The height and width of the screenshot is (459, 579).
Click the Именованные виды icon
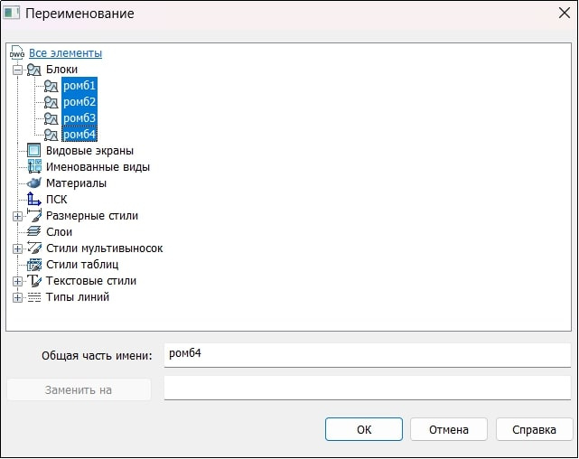[34, 166]
